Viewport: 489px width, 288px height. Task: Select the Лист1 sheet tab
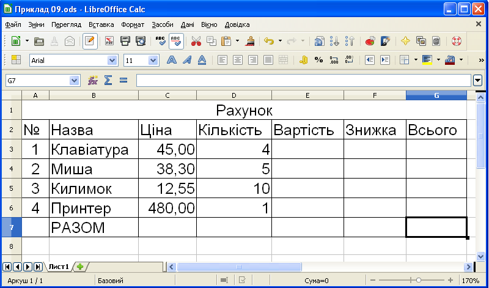(58, 267)
